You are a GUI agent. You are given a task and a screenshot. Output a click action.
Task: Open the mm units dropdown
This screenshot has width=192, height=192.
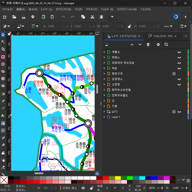168,26
